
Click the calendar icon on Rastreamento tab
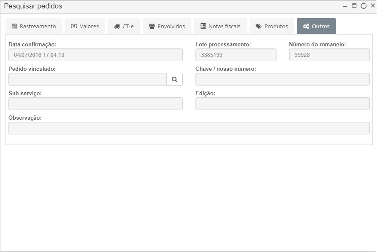(14, 27)
